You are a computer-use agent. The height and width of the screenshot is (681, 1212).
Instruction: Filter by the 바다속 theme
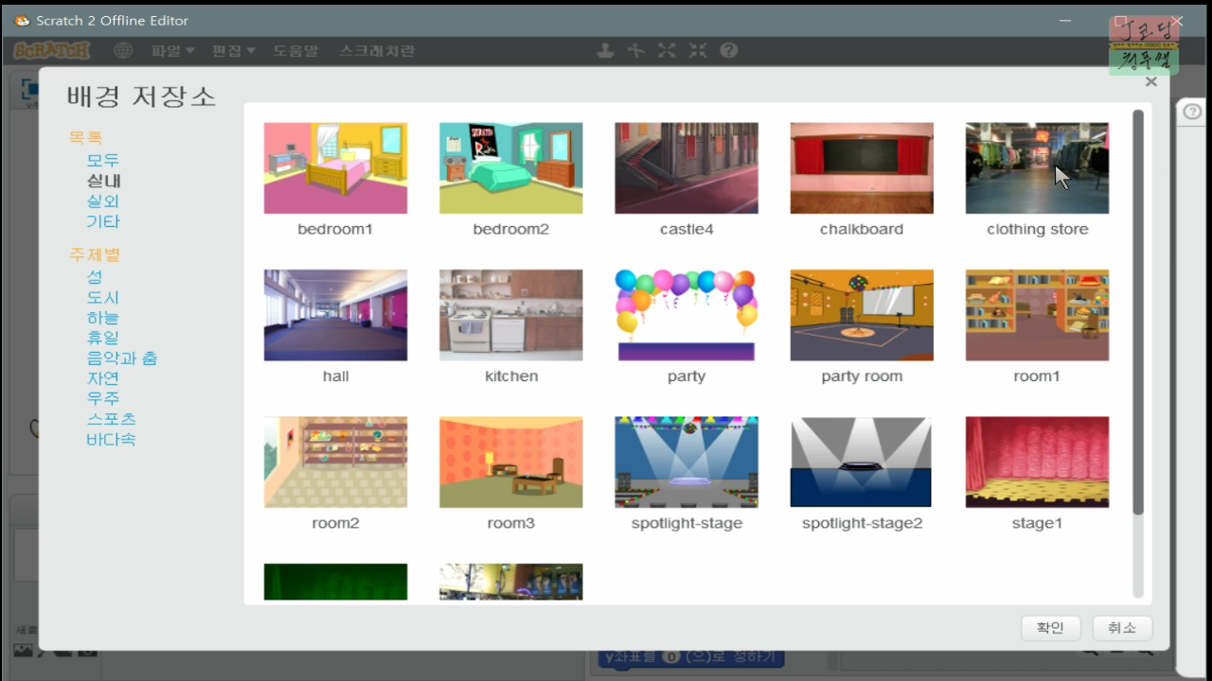[x=112, y=439]
